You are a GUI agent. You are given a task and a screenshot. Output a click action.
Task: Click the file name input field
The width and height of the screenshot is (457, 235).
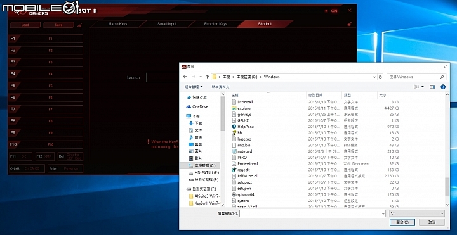[x=312, y=213]
